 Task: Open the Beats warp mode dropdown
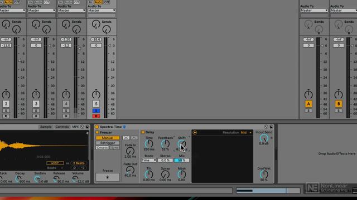coord(55,168)
